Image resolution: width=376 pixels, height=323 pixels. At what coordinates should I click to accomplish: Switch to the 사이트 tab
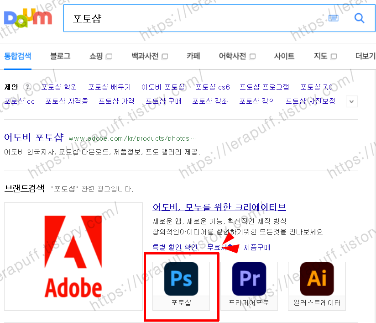click(x=284, y=56)
